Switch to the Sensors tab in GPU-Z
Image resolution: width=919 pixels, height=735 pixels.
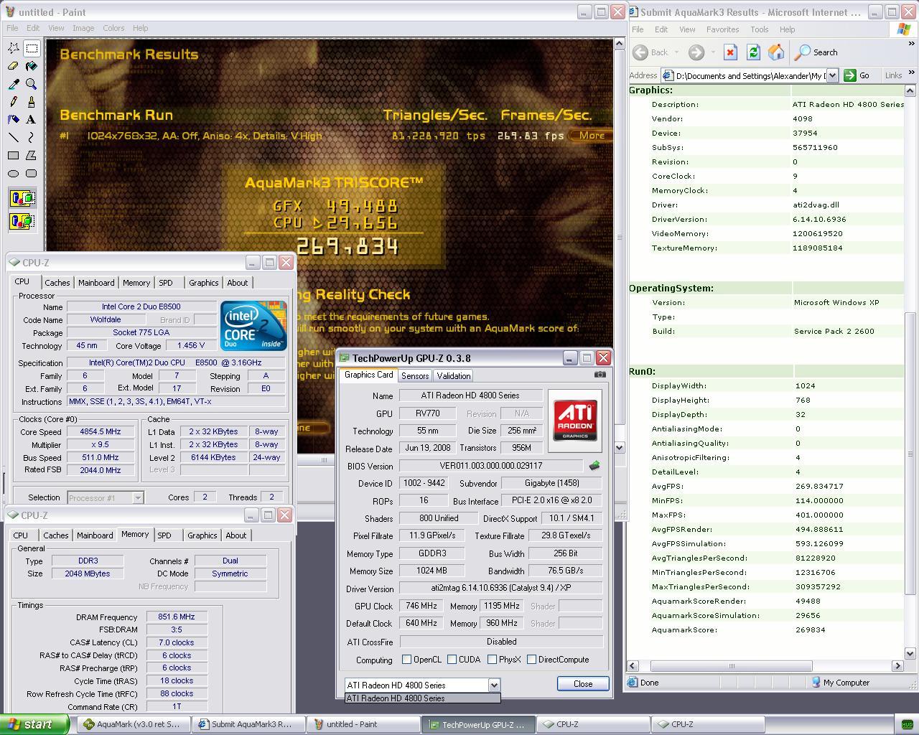pyautogui.click(x=415, y=375)
